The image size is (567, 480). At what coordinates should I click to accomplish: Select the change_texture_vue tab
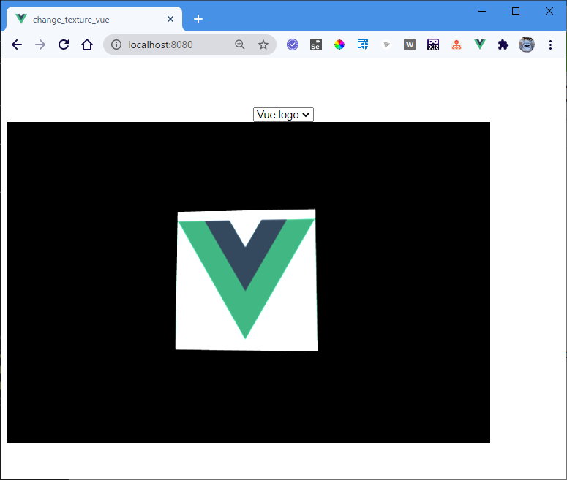tap(94, 19)
